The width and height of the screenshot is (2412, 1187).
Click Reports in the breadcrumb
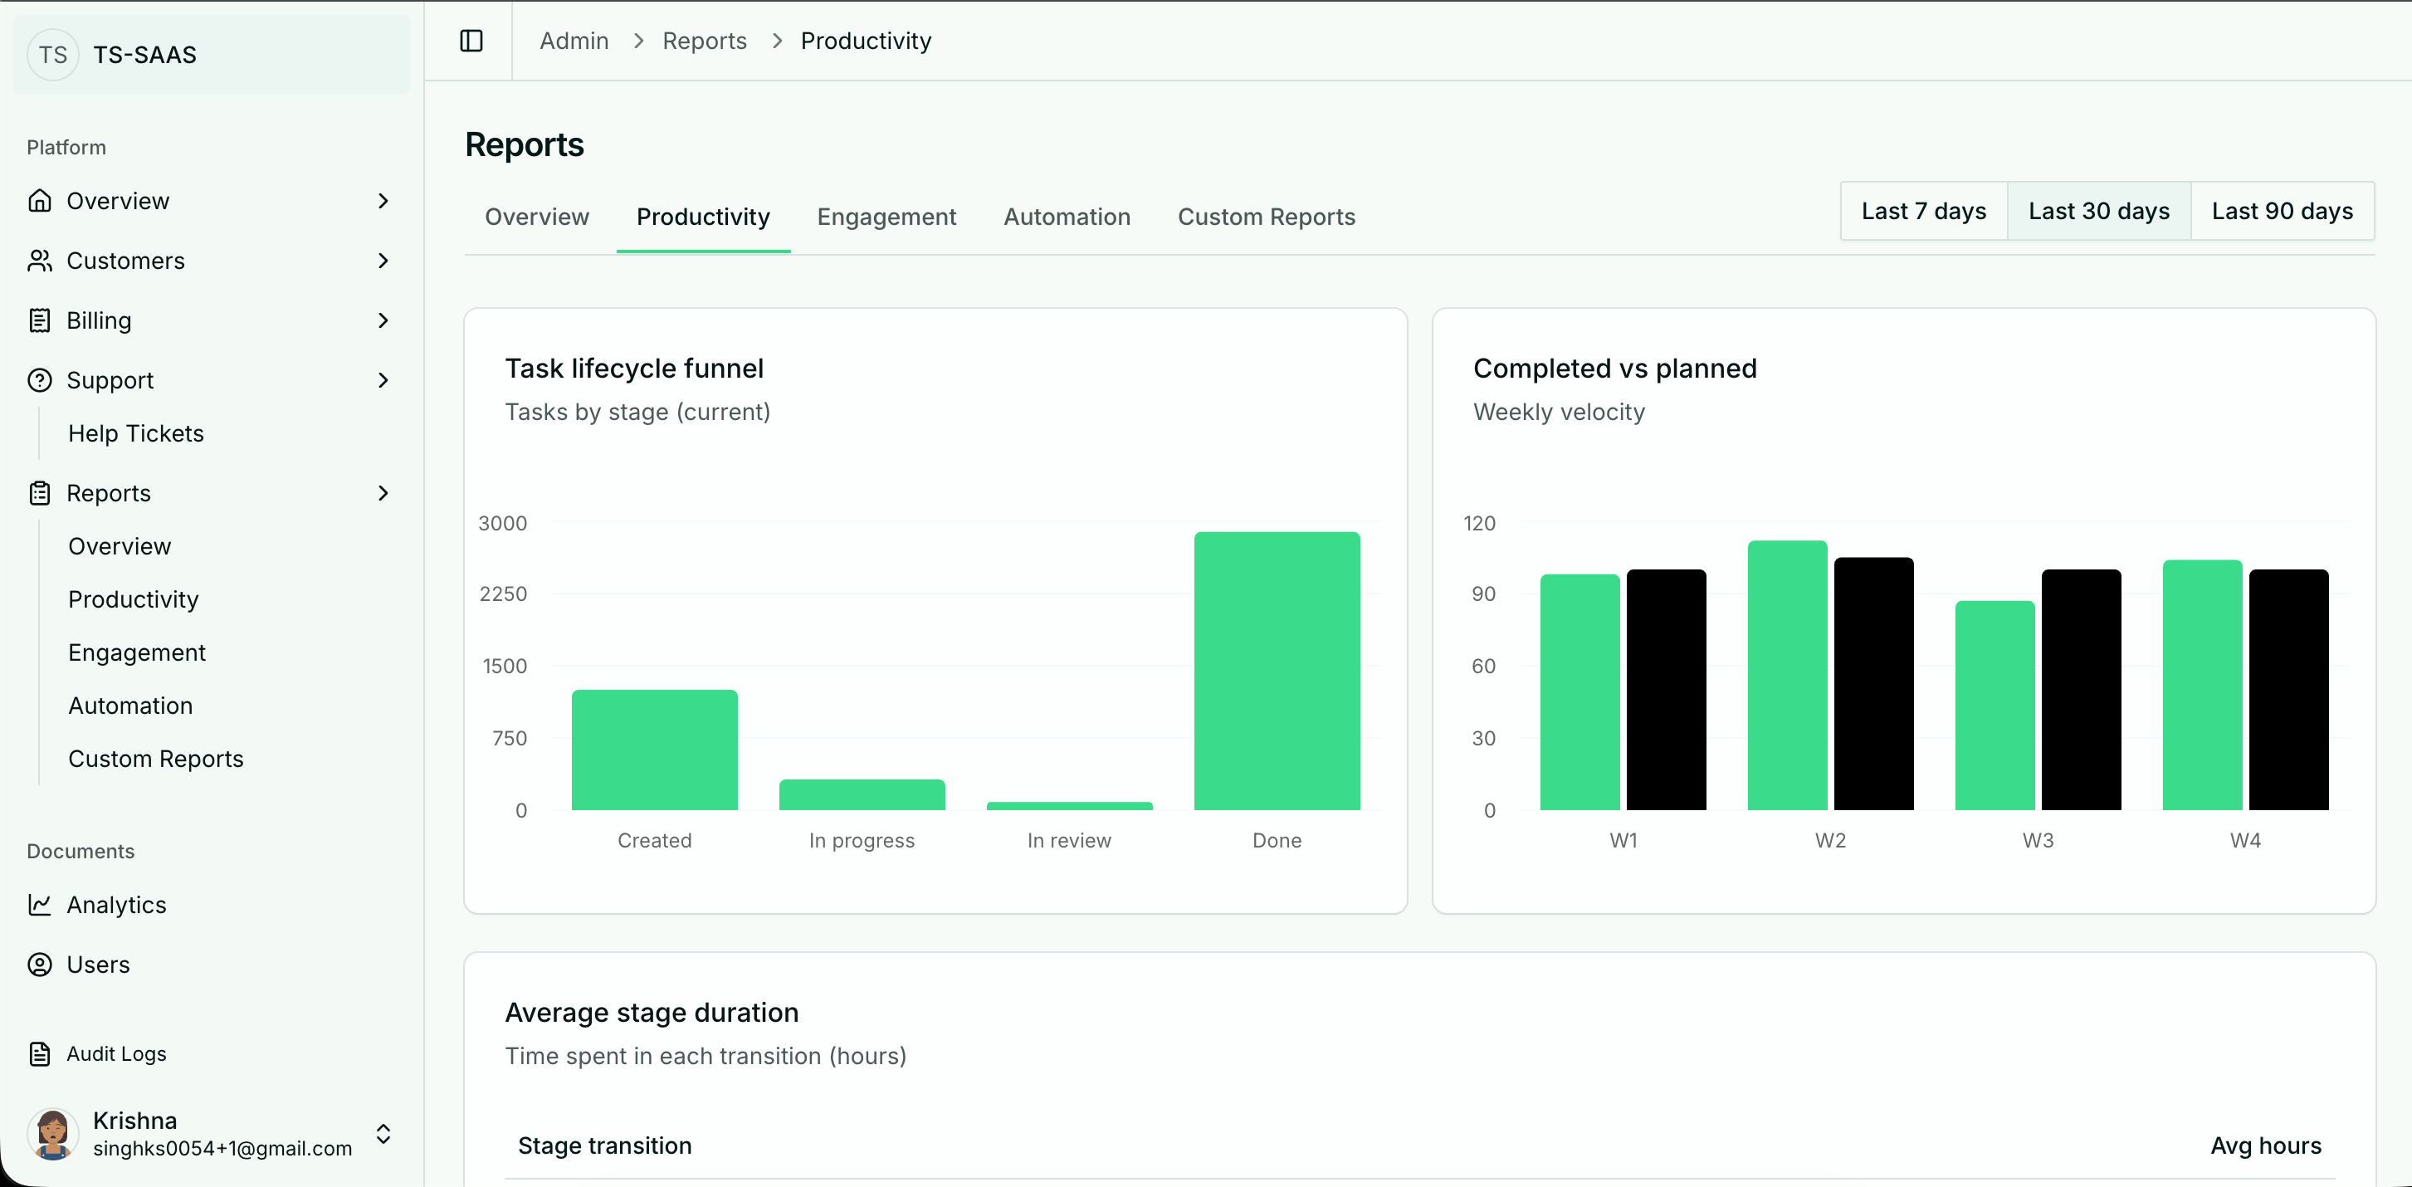pos(704,40)
